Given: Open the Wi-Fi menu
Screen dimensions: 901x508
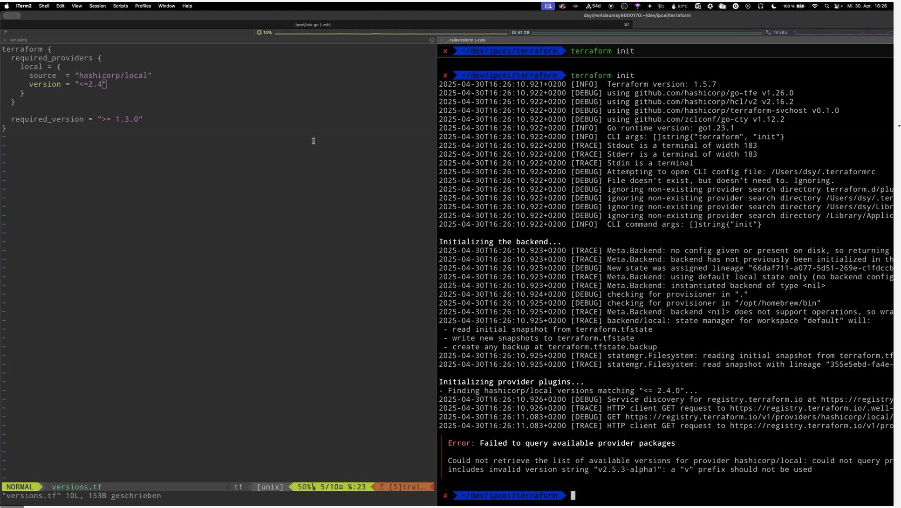Looking at the screenshot, I should (814, 6).
